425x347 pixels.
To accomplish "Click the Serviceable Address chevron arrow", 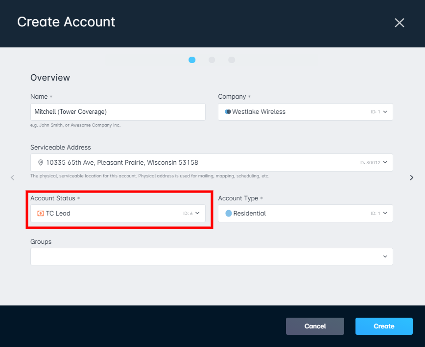I will [x=385, y=162].
